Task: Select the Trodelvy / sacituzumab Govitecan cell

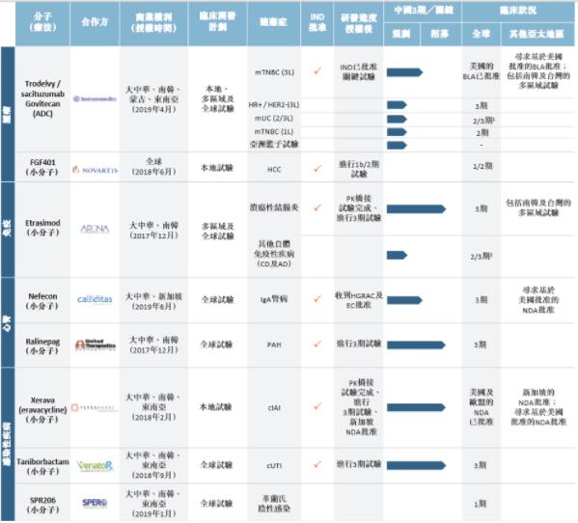Action: (42, 98)
